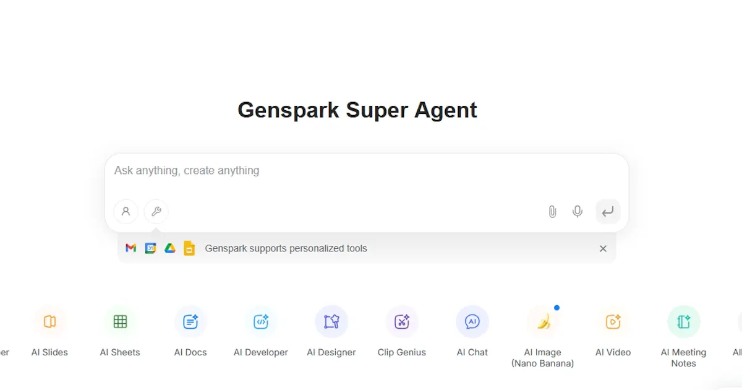Click the 'AI Developer' label

coord(261,352)
